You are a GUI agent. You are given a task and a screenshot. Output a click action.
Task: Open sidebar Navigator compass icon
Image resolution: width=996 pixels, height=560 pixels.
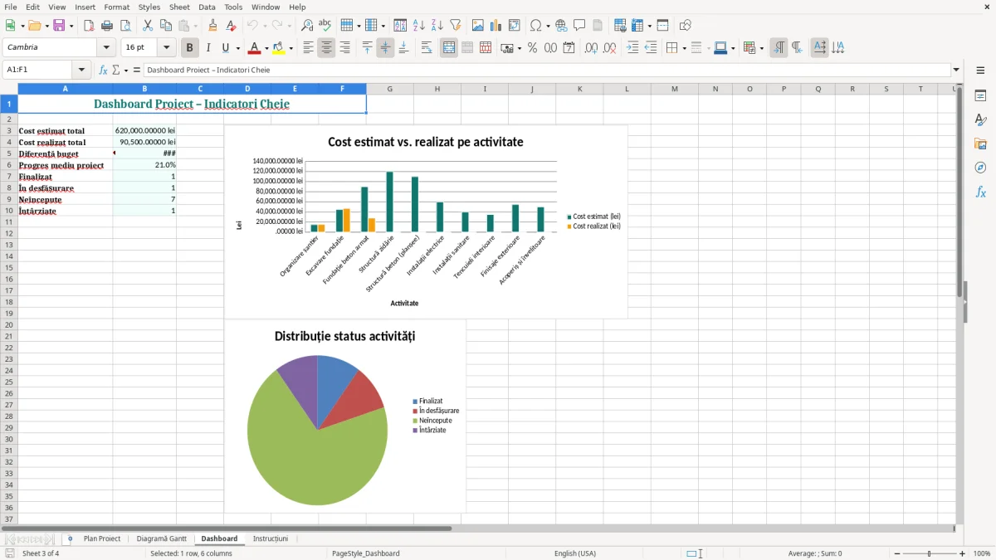pyautogui.click(x=980, y=168)
